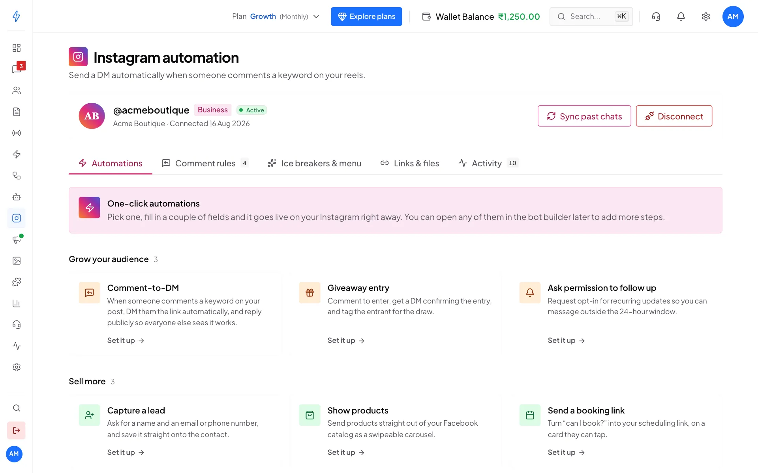Screen dimensions: 758x473
Task: Open the headset icon in left sidebar
Action: (x=16, y=324)
